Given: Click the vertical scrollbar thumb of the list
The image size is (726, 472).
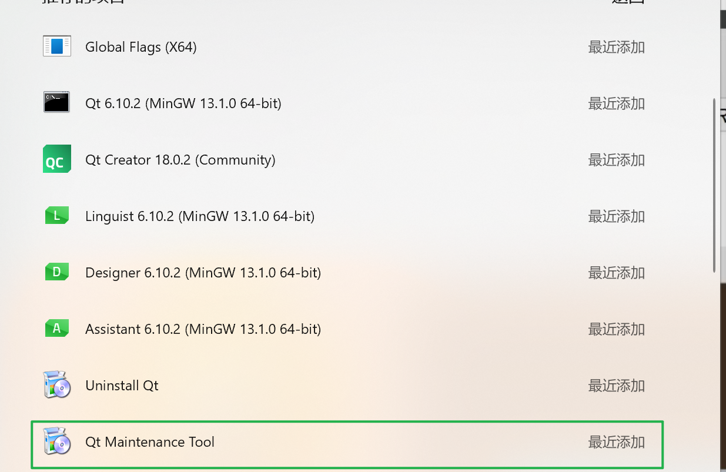Looking at the screenshot, I should coord(714,185).
